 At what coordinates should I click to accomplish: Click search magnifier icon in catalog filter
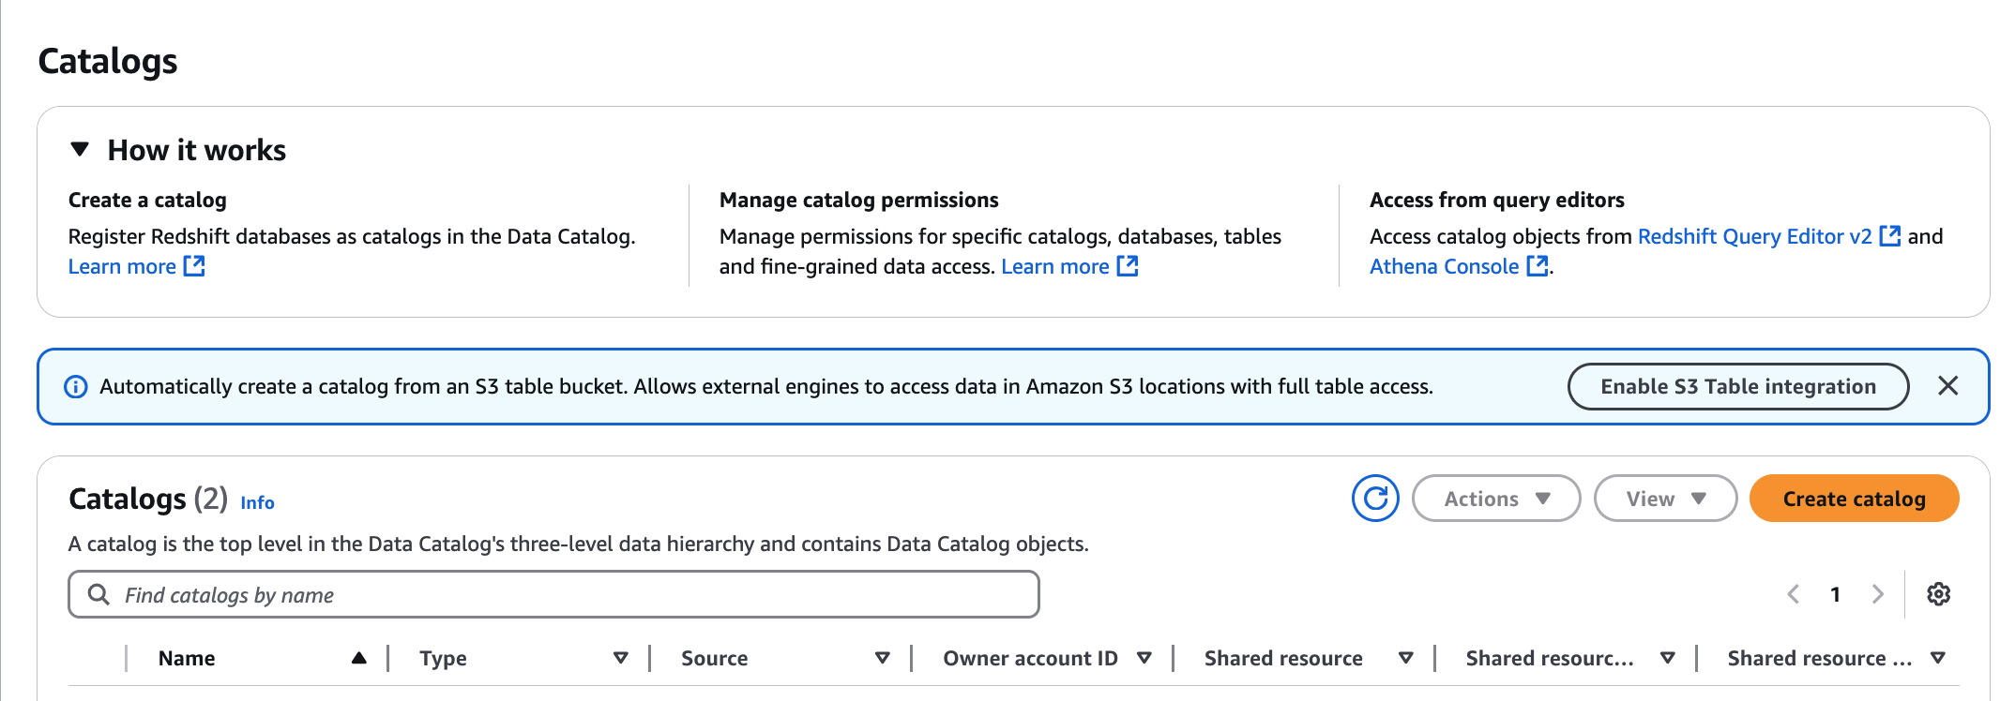98,595
